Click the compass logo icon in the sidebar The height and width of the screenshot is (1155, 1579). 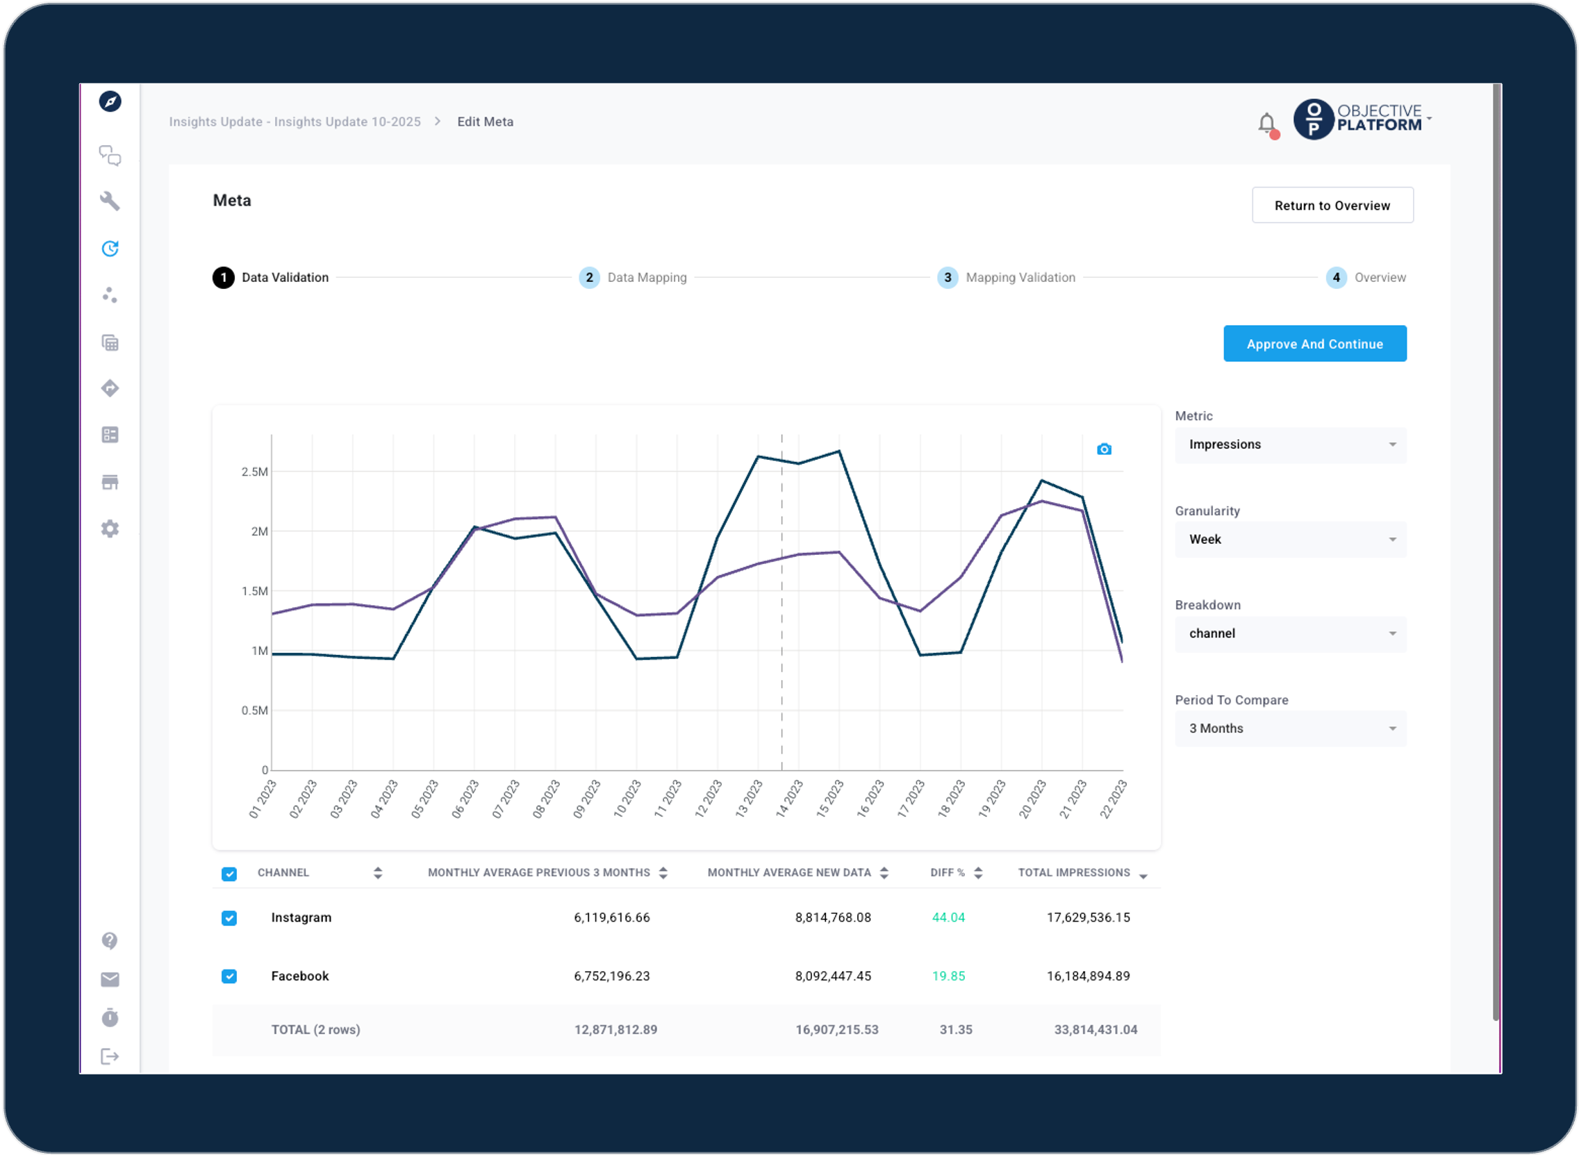(x=110, y=101)
